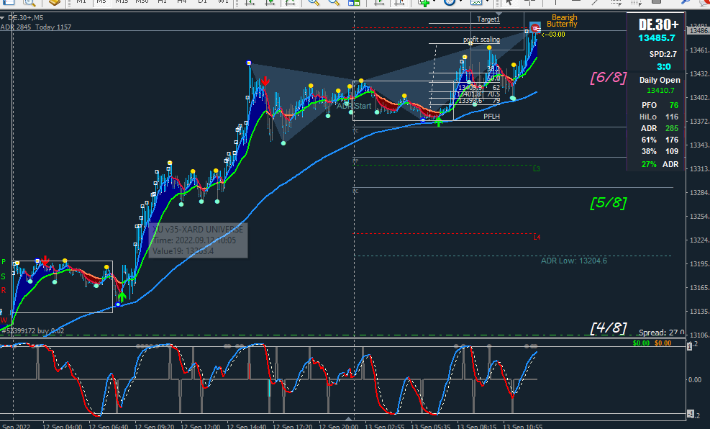Open dropdown arrow next to Templates icon
The height and width of the screenshot is (429, 710).
[x=486, y=2]
